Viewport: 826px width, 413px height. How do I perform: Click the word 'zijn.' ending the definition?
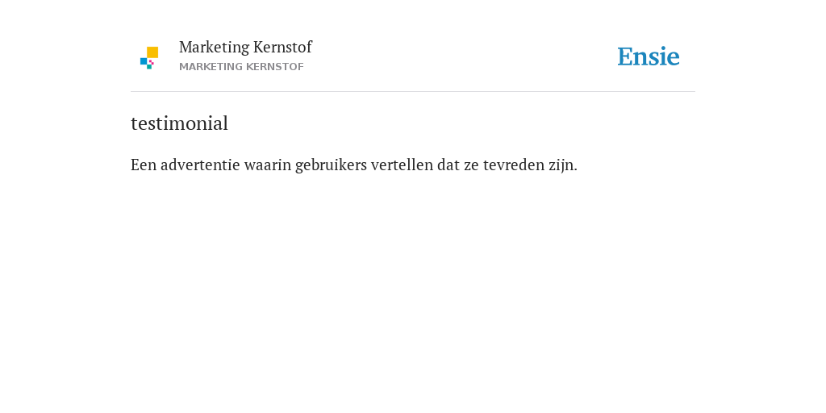pyautogui.click(x=562, y=165)
